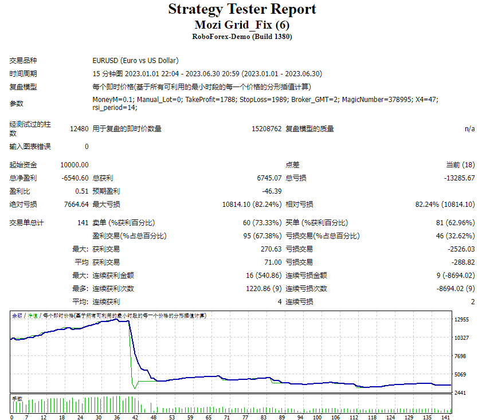Click the 手数 label in the volume chart
This screenshot has width=482, height=420.
click(x=17, y=398)
